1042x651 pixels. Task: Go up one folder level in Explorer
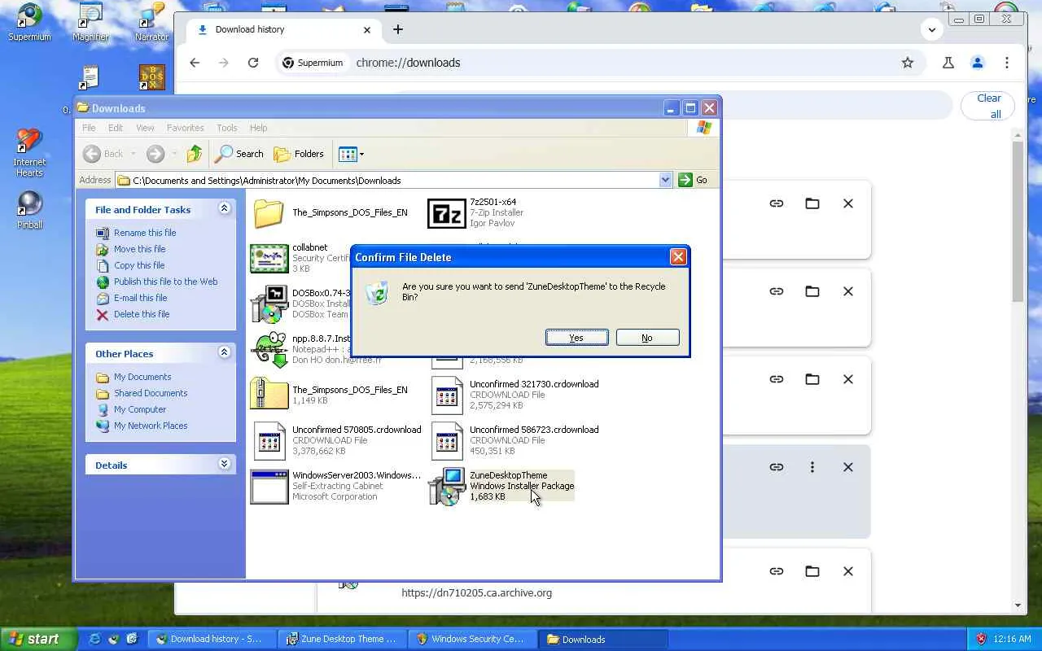tap(194, 154)
